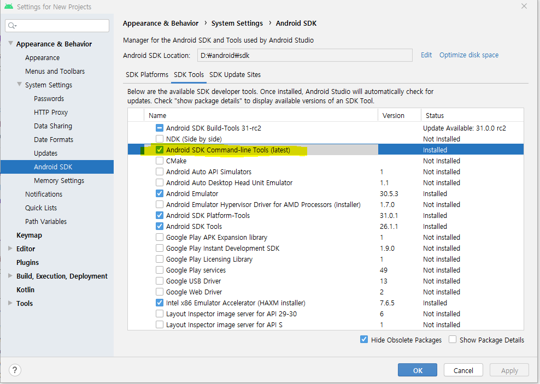Image resolution: width=540 pixels, height=384 pixels.
Task: Check Google USB Driver checkbox
Action: 160,281
